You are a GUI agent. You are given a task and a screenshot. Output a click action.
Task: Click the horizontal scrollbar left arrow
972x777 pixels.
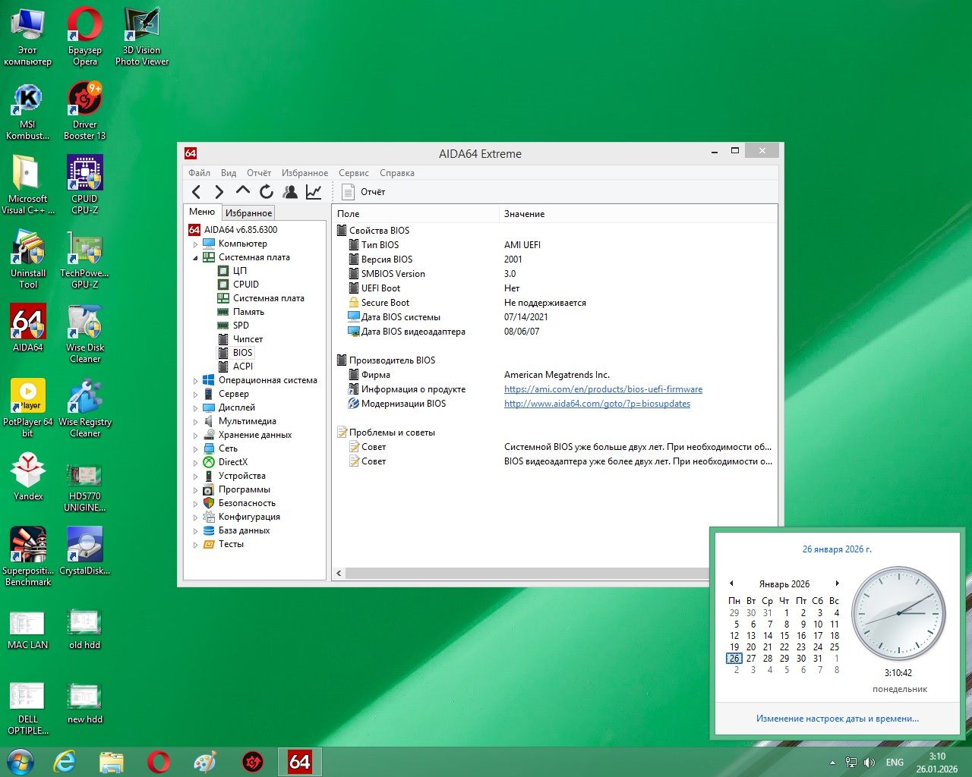click(x=339, y=574)
